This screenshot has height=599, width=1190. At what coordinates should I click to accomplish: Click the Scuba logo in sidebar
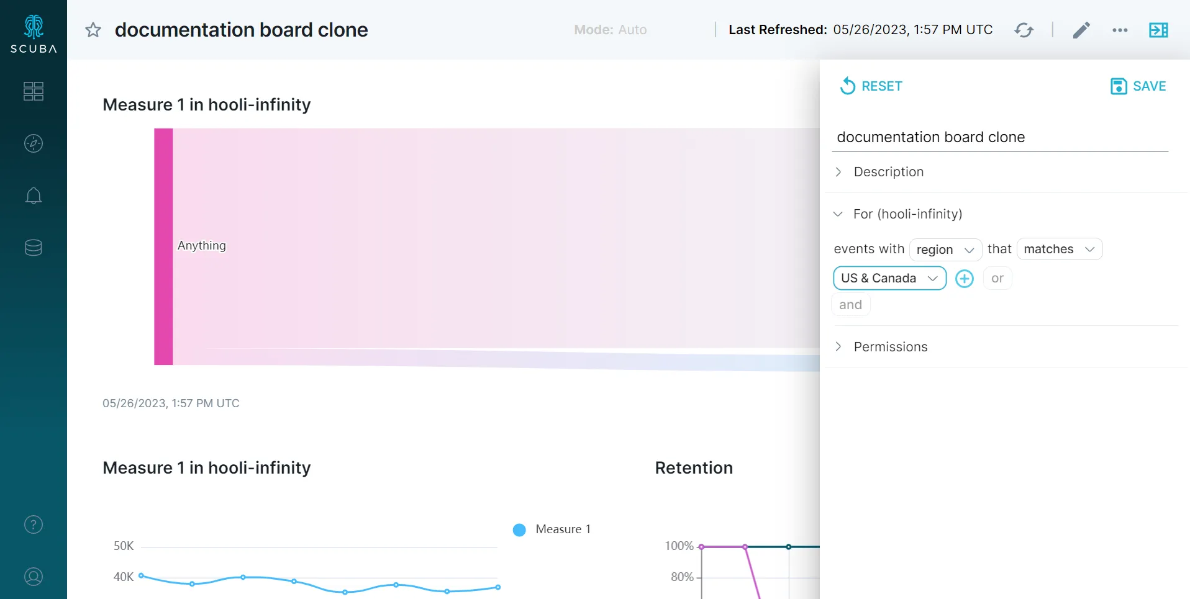point(34,34)
